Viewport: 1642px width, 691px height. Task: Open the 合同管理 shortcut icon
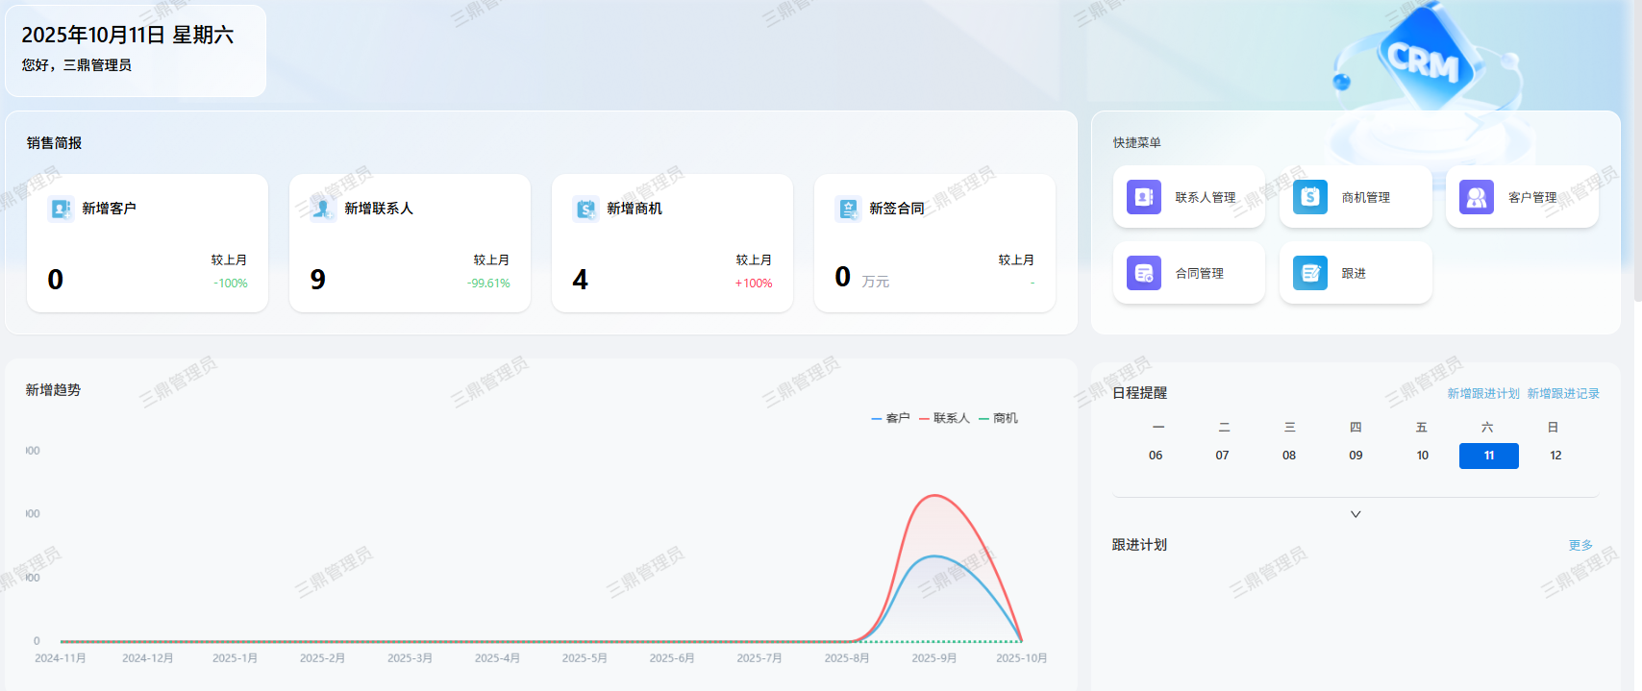click(x=1144, y=273)
